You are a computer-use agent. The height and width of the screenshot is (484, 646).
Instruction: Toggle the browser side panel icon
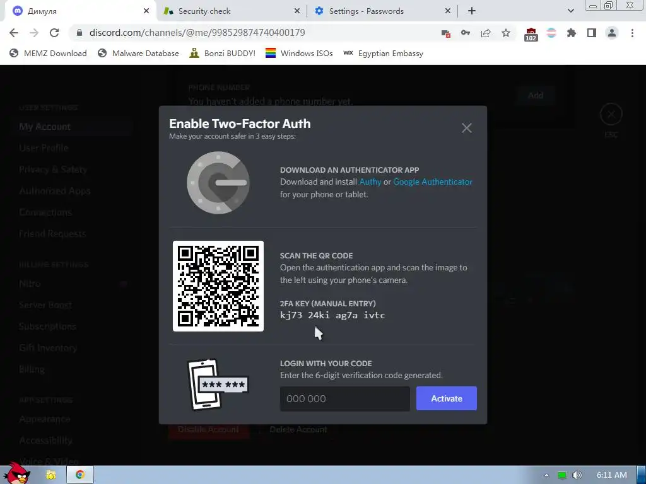(592, 33)
